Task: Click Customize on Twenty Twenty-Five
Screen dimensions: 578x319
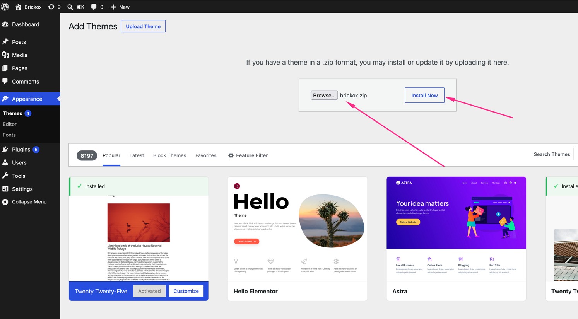Action: 186,291
